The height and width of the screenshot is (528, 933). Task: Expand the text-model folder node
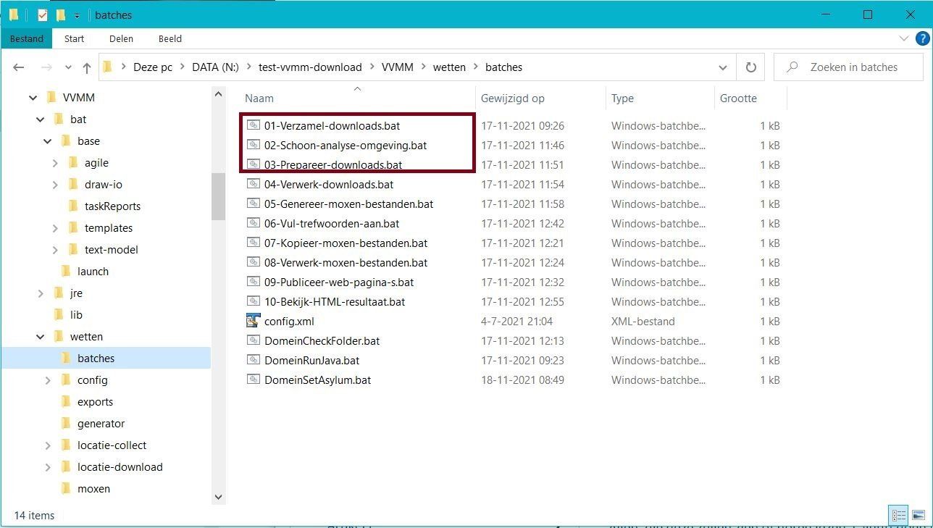coord(55,249)
